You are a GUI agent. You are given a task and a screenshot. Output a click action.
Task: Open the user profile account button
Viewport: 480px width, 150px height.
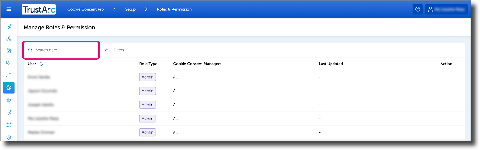[x=446, y=10]
